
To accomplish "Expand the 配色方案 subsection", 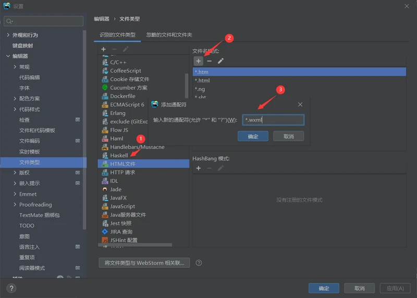I will coord(15,98).
